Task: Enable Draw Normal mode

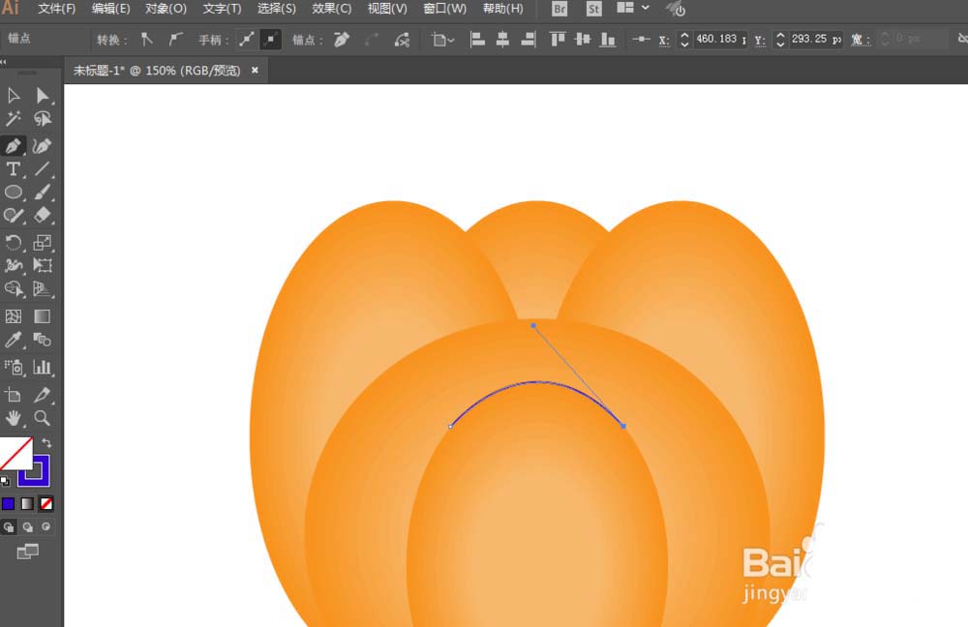Action: pyautogui.click(x=9, y=527)
